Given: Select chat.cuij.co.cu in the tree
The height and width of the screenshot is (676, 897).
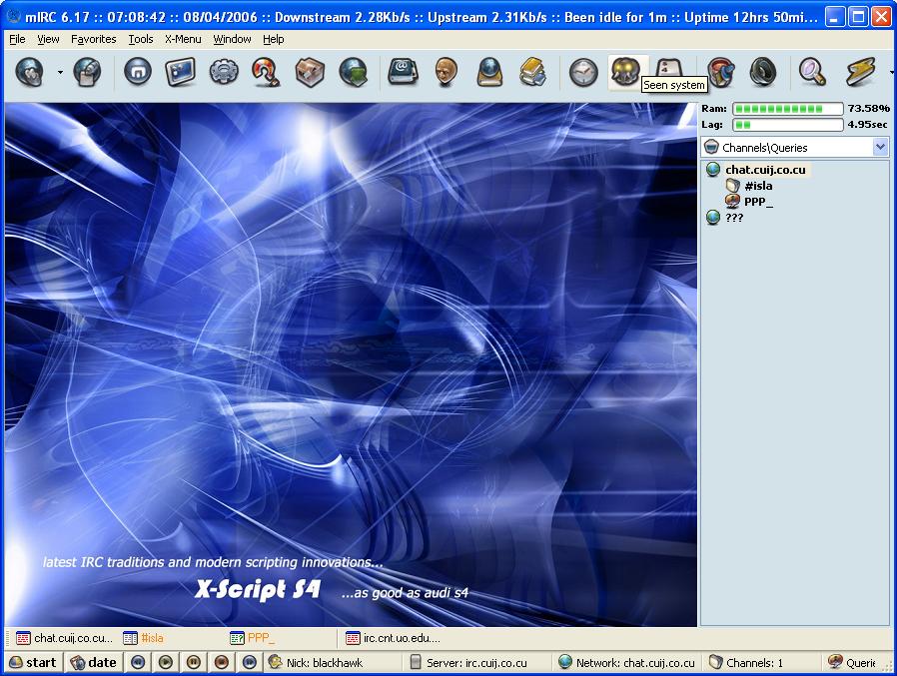Looking at the screenshot, I should [x=765, y=170].
